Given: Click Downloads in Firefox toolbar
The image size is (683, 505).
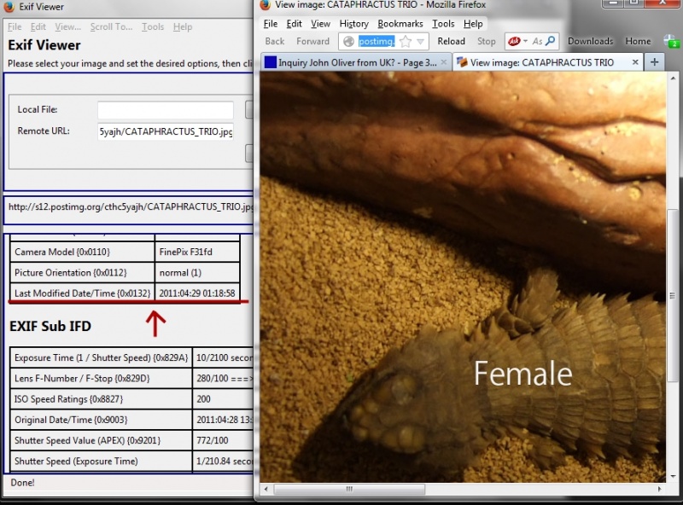Looking at the screenshot, I should pos(590,41).
